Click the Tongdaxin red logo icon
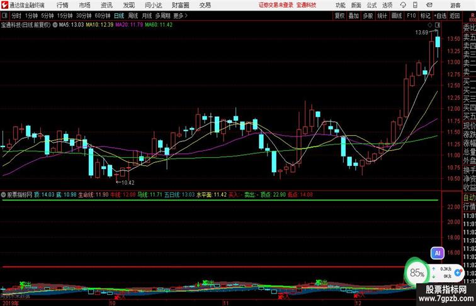This screenshot has width=476, height=306. 4,5
